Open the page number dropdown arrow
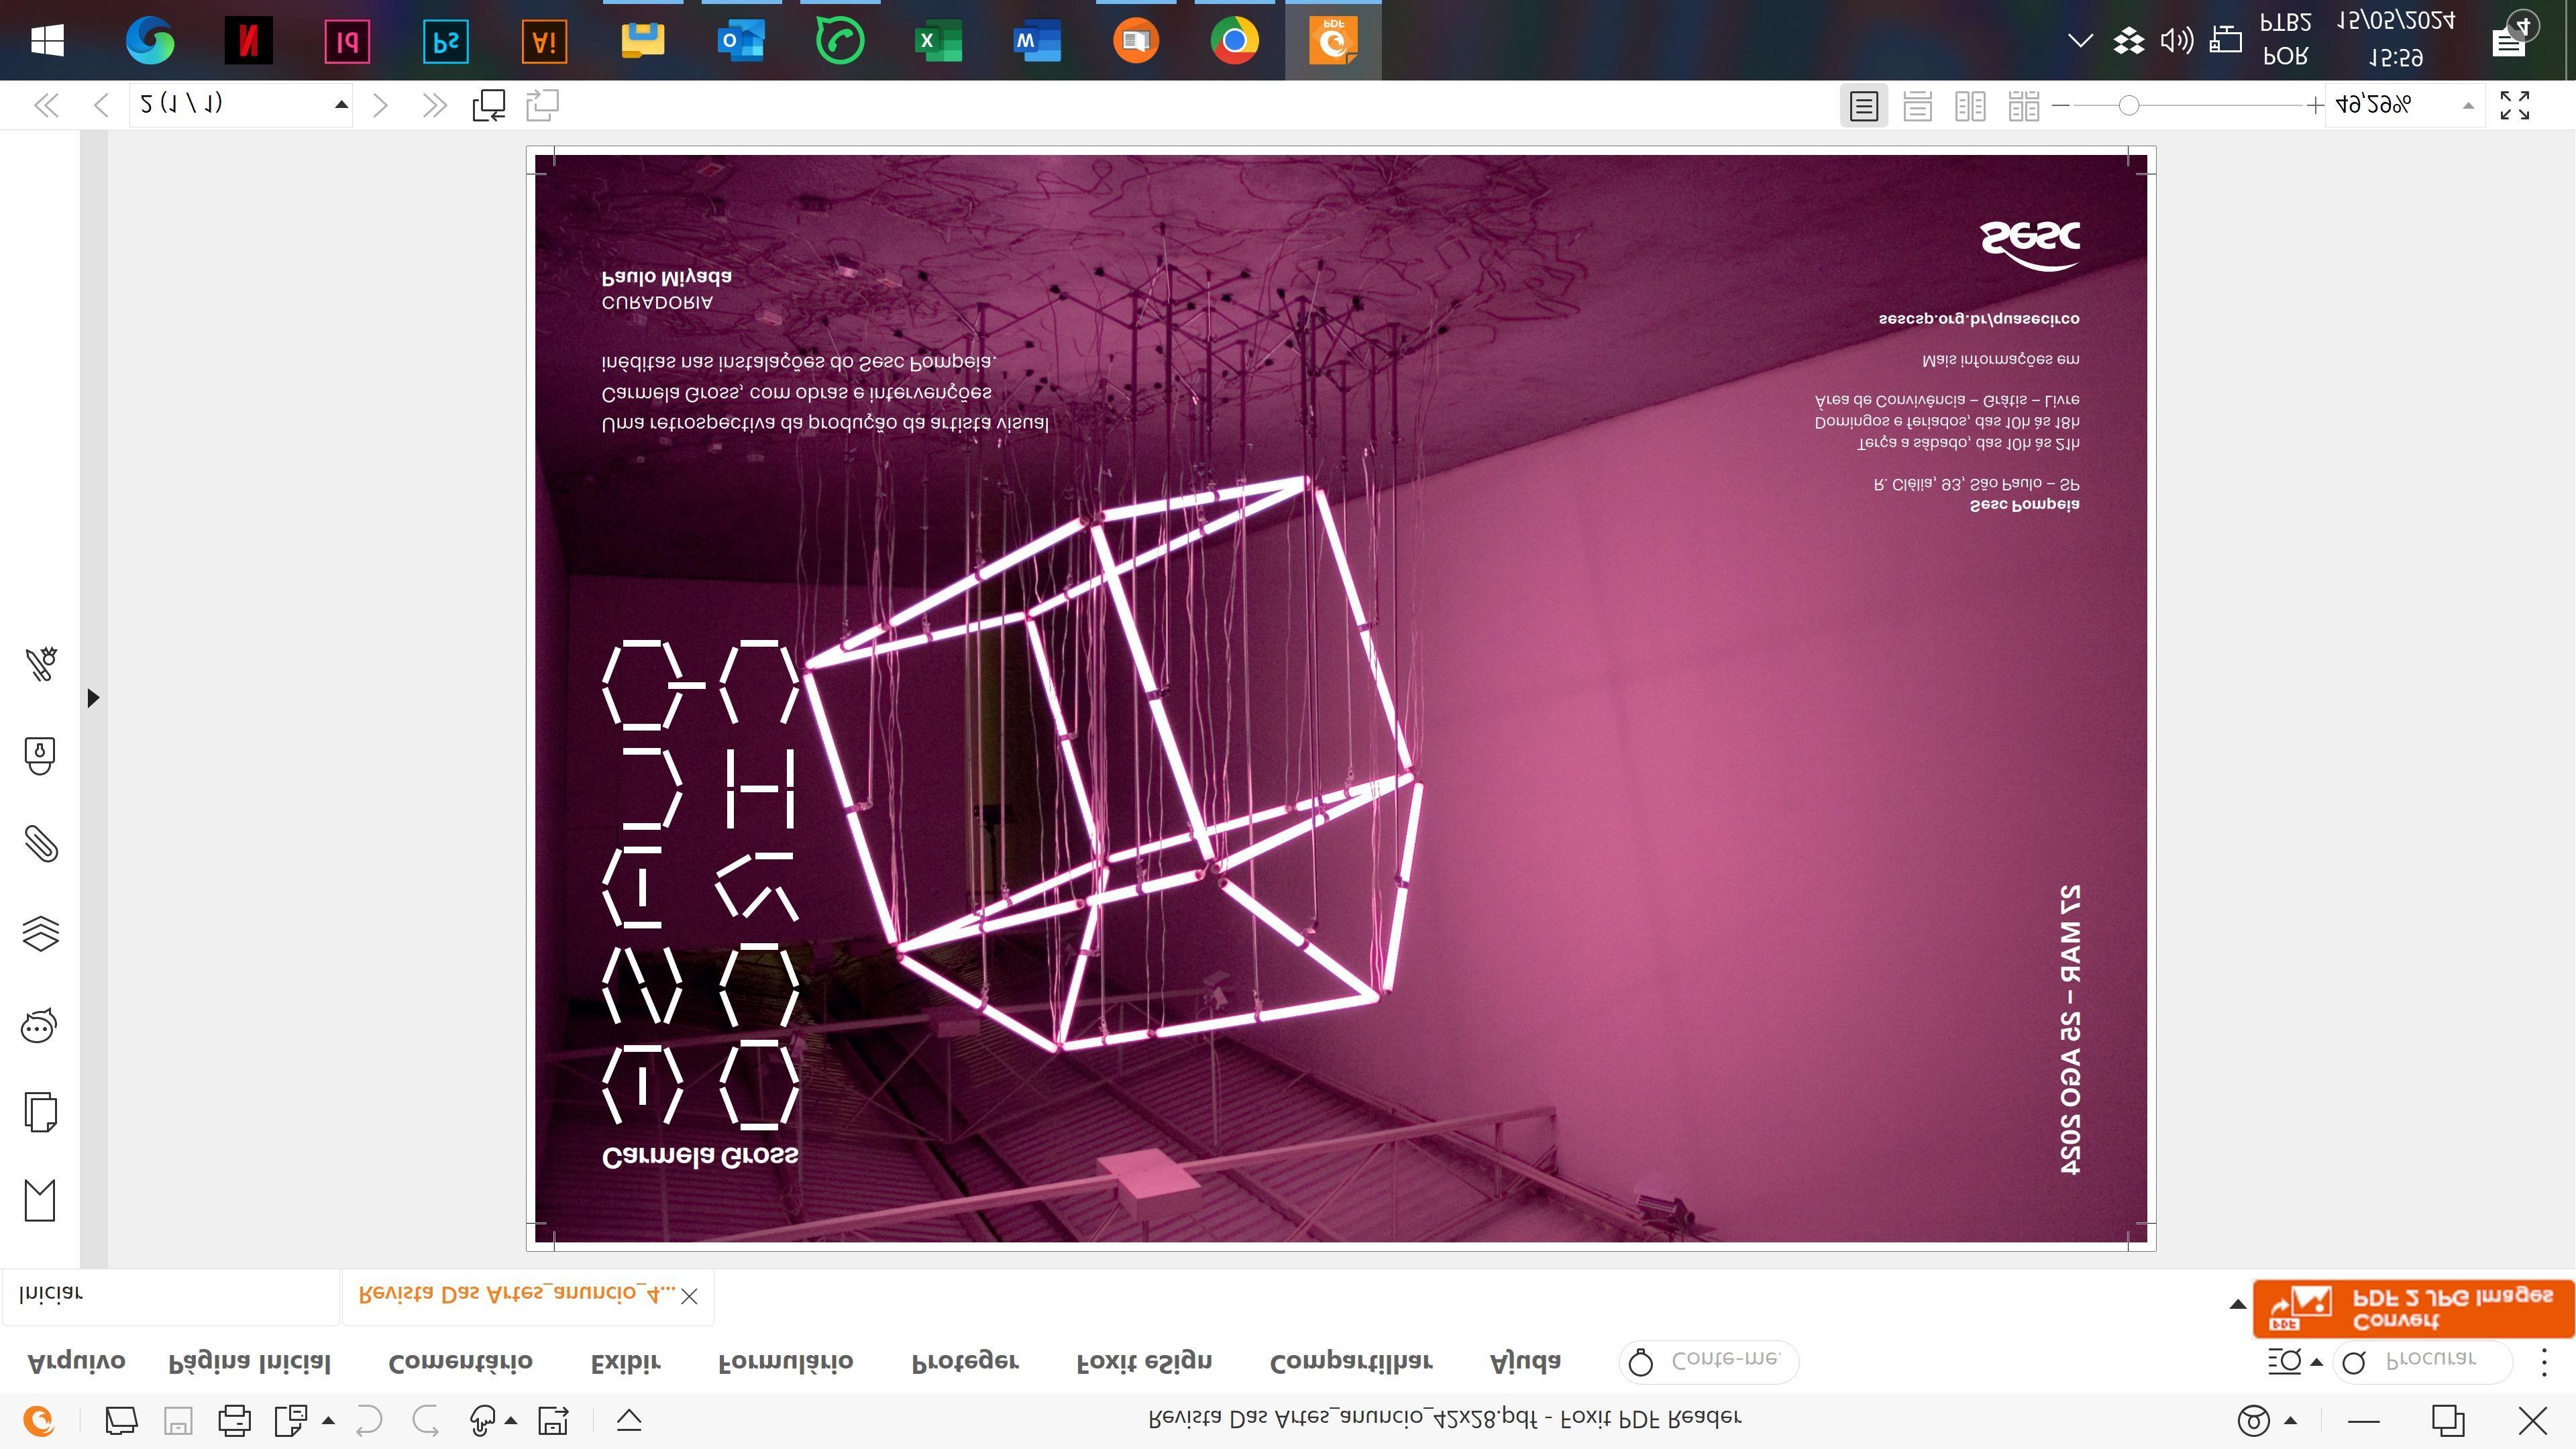The height and width of the screenshot is (1449, 2576). click(x=341, y=105)
